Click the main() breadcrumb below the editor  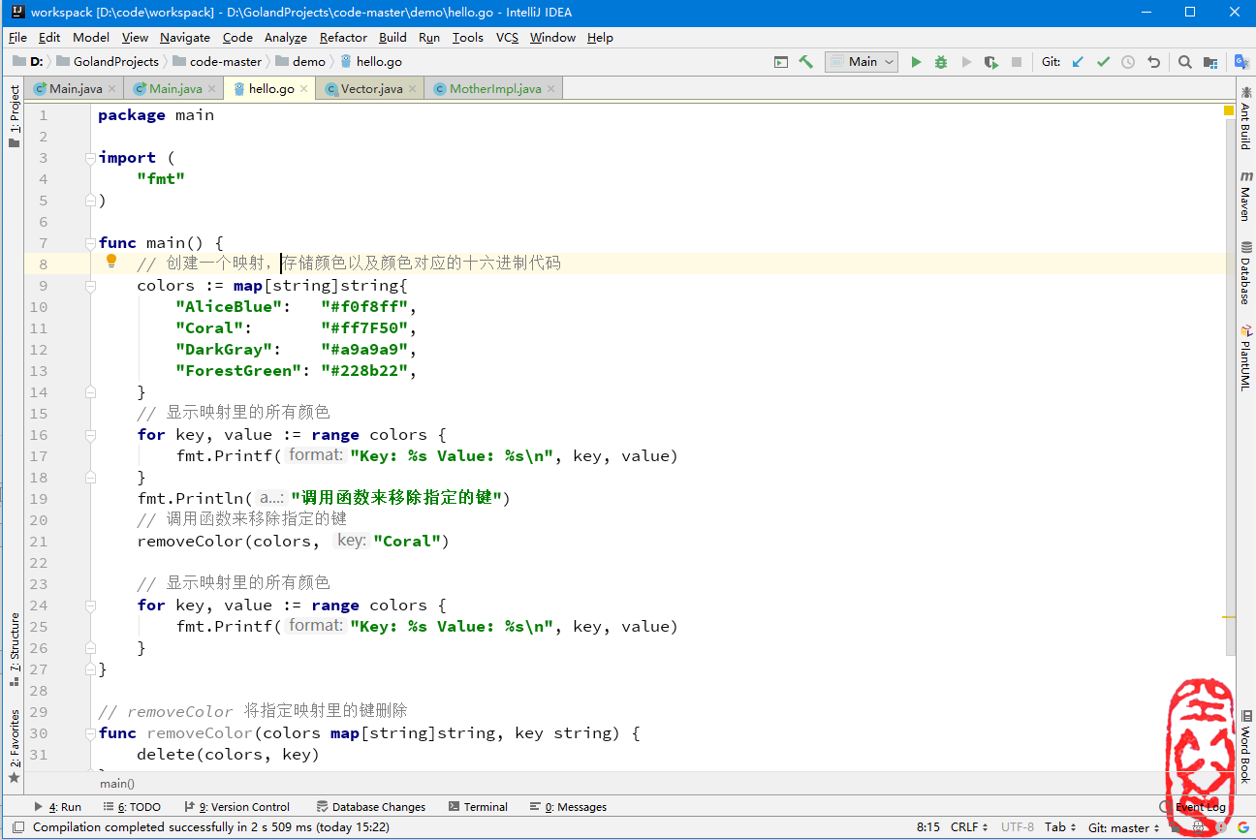(117, 783)
